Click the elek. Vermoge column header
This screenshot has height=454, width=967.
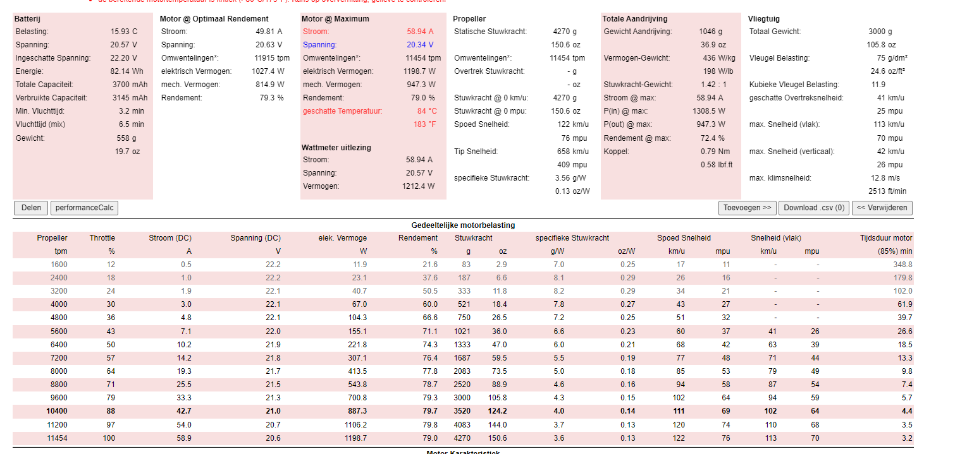[x=342, y=238]
